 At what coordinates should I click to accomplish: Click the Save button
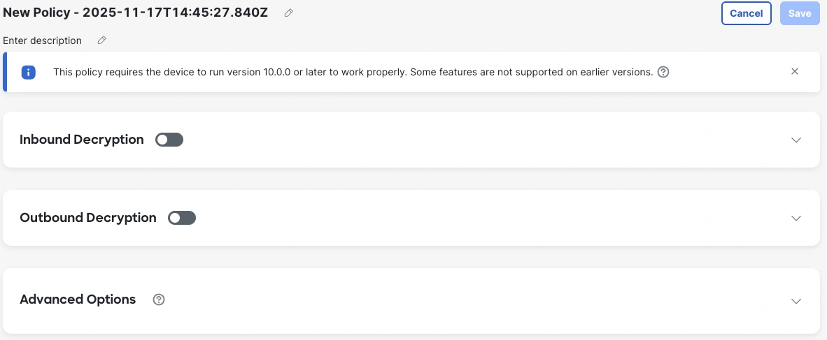[800, 13]
